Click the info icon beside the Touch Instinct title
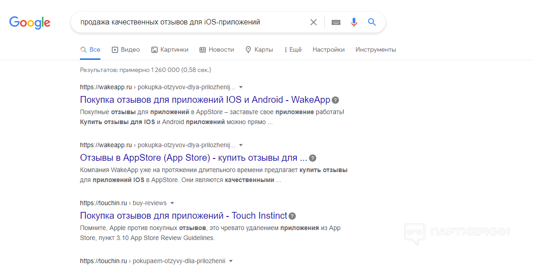 point(292,216)
